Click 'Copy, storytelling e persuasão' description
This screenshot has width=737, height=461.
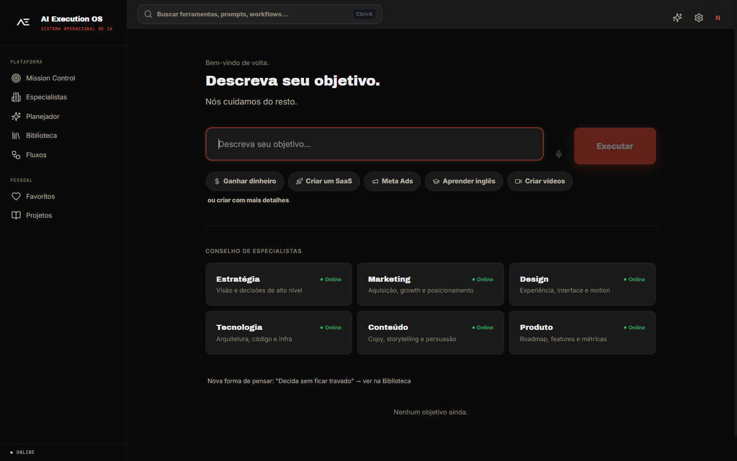pyautogui.click(x=412, y=339)
